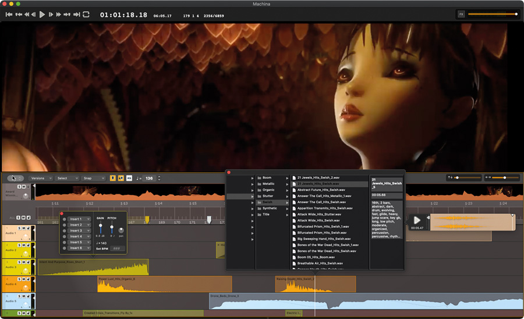Click the FX button in top bar

pos(461,14)
